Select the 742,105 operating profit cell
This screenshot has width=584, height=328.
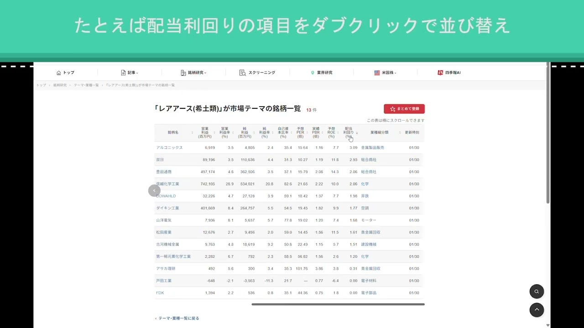pyautogui.click(x=208, y=184)
